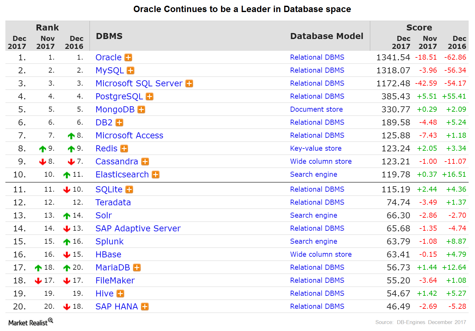Open the Microsoft Access link
The image size is (475, 331).
[130, 136]
